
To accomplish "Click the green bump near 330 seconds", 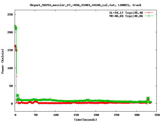I will pos(148,98).
